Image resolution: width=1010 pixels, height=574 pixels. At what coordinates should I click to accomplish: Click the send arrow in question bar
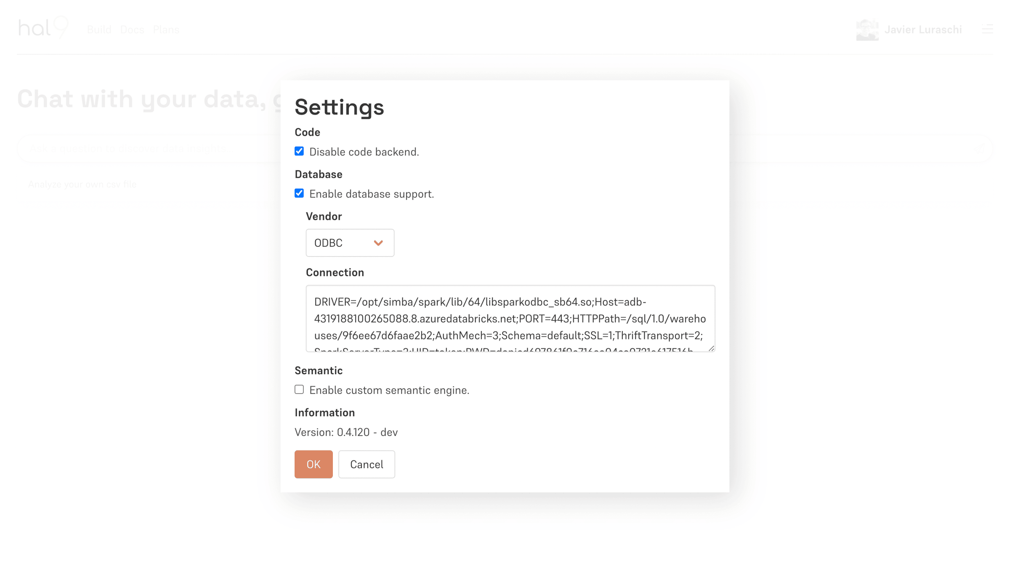981,148
